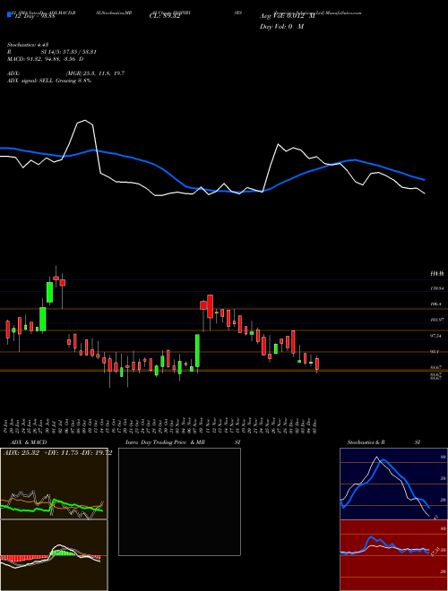Click the 'Stochastics & RSI' panel title

click(x=383, y=442)
